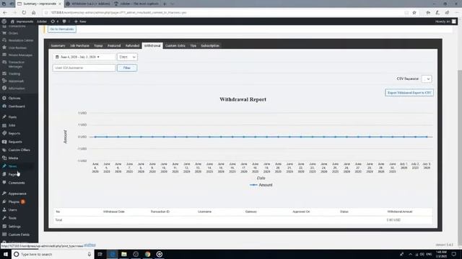Switch to the Summary tab
Viewport: 462px width, 259px height.
coord(58,46)
